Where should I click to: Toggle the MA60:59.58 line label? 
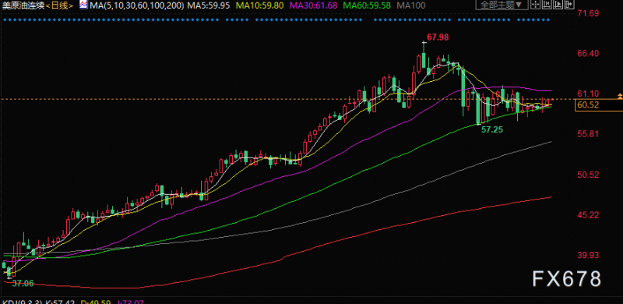coord(367,5)
